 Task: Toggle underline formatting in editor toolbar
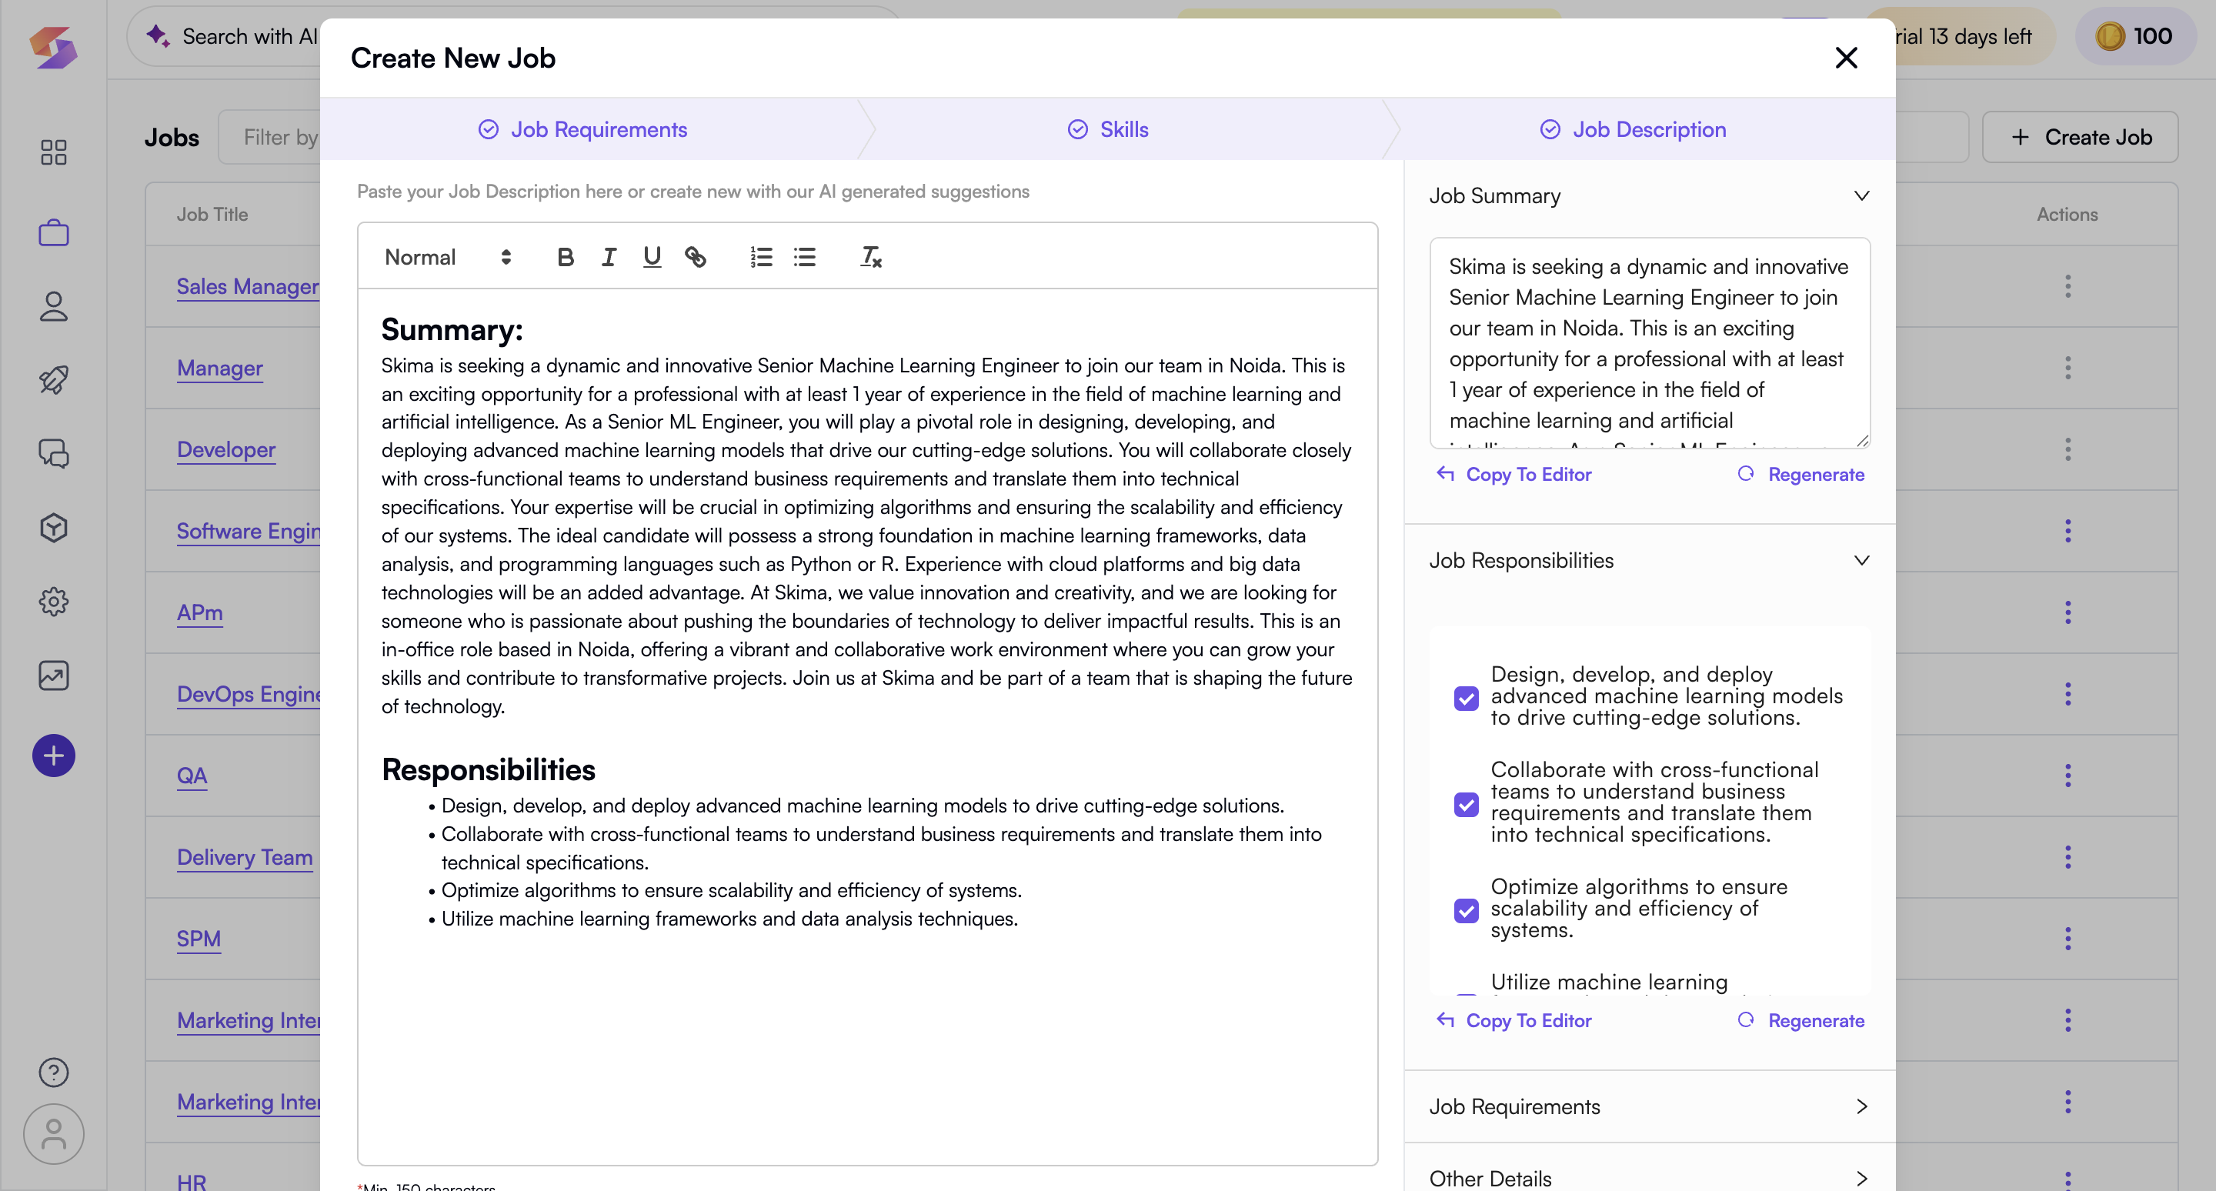tap(652, 257)
